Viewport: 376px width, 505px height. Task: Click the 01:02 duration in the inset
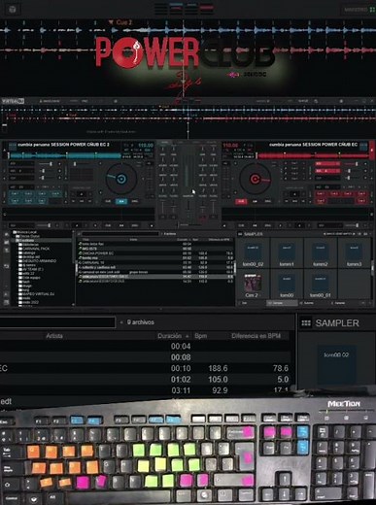coord(181,380)
